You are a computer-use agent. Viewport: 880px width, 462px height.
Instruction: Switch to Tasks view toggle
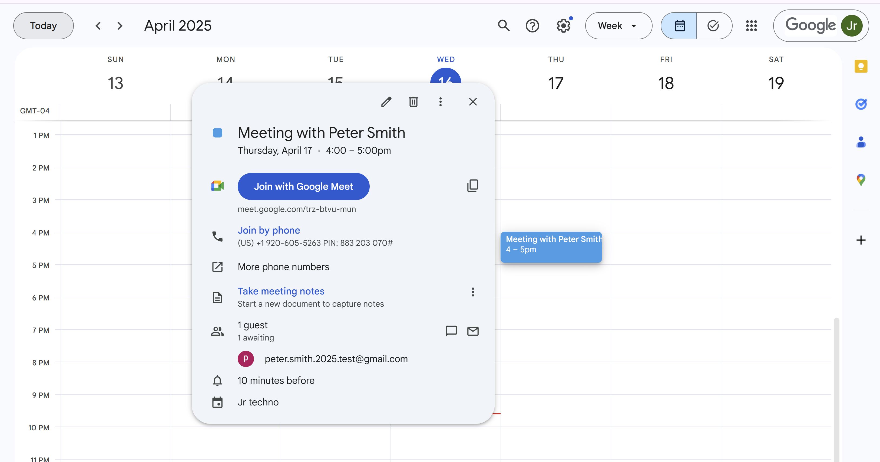(714, 26)
